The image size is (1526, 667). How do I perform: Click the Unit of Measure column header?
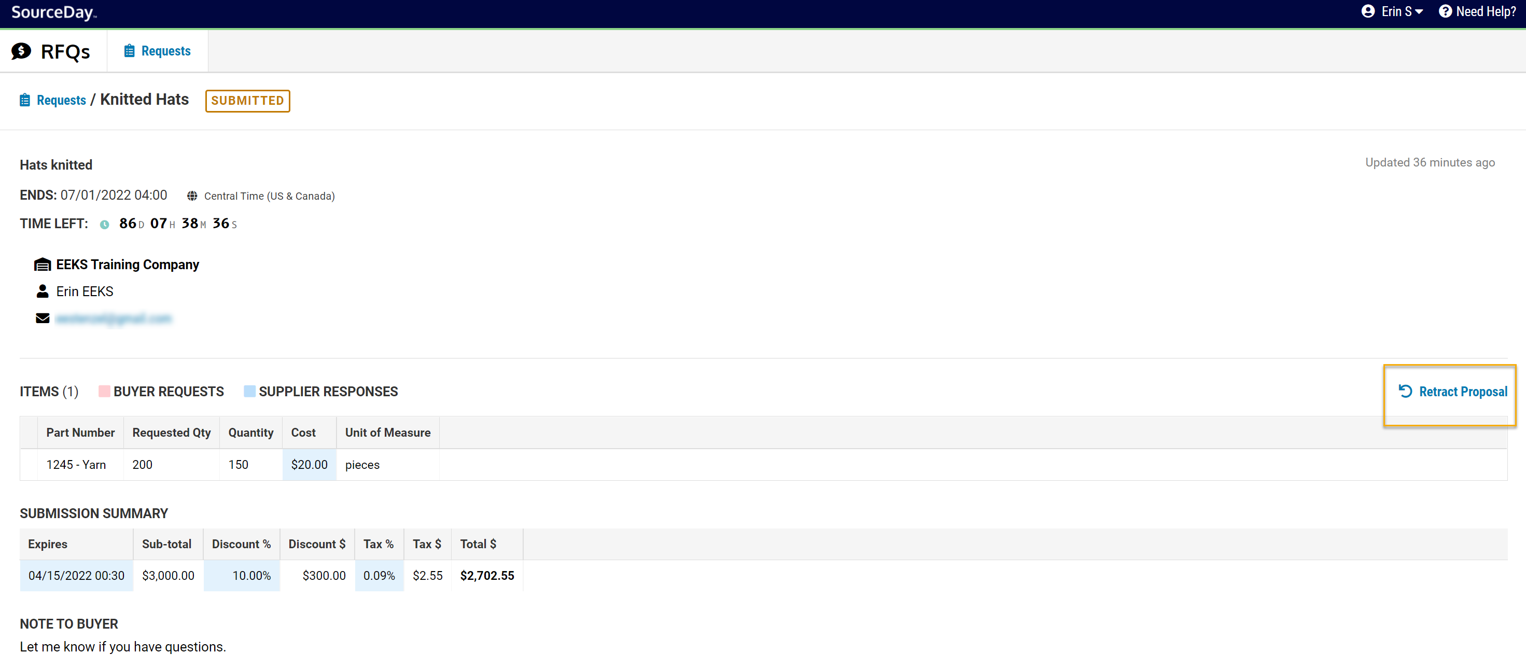click(x=387, y=433)
